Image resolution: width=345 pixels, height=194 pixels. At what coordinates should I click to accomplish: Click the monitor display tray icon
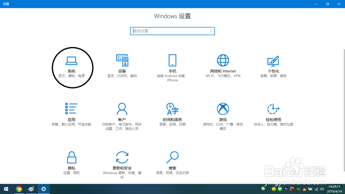286,189
